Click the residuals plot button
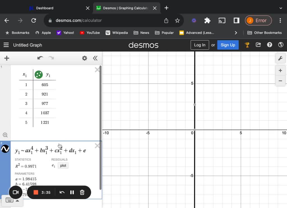287x208 pixels. [63, 166]
